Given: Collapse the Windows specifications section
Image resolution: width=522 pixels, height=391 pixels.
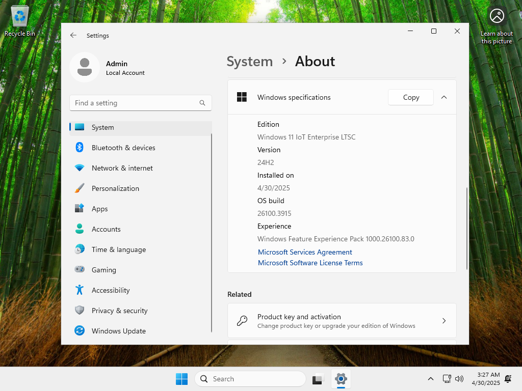Looking at the screenshot, I should click(444, 97).
